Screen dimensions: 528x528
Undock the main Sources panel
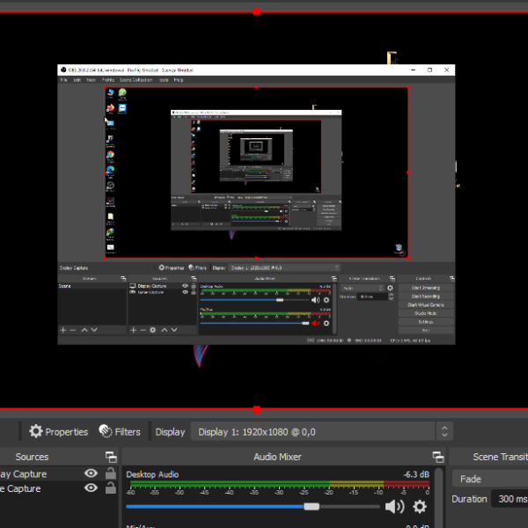[x=111, y=457]
